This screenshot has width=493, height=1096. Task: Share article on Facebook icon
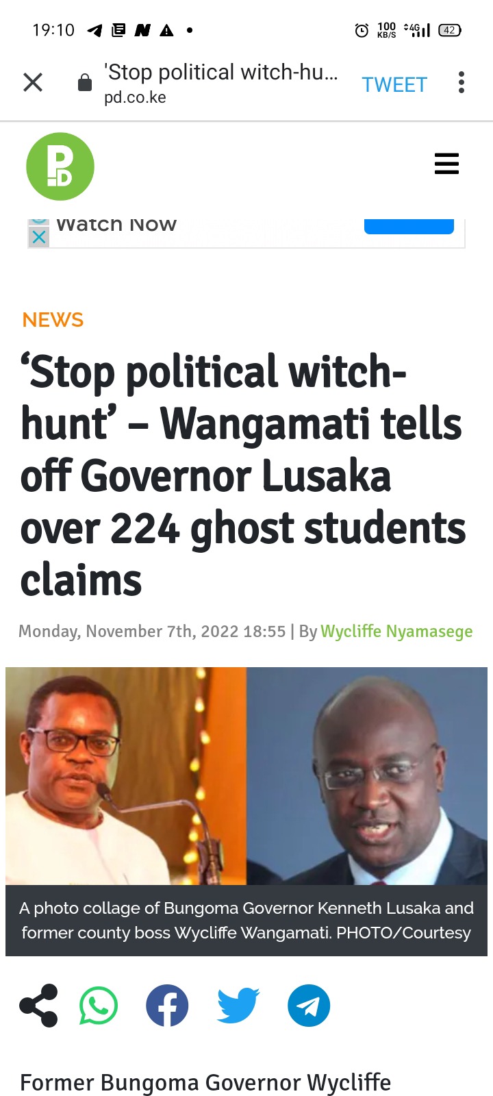[x=167, y=1006]
